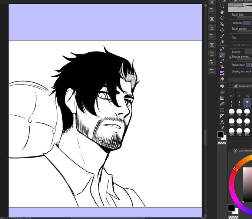Select the Auto select magic wand tool
The image size is (252, 219).
[222, 42]
